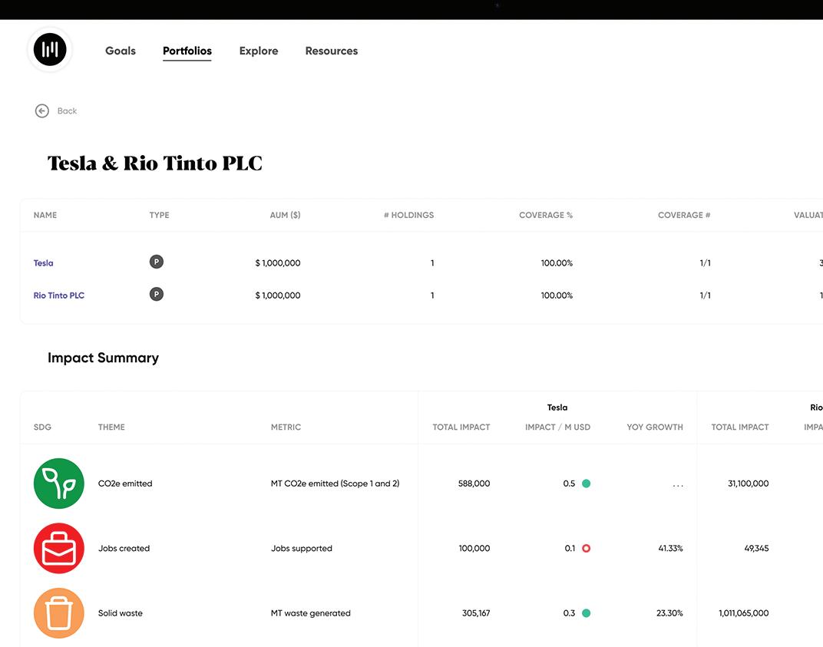The height and width of the screenshot is (647, 823).
Task: Sort by the NAME column header
Action: pyautogui.click(x=45, y=215)
